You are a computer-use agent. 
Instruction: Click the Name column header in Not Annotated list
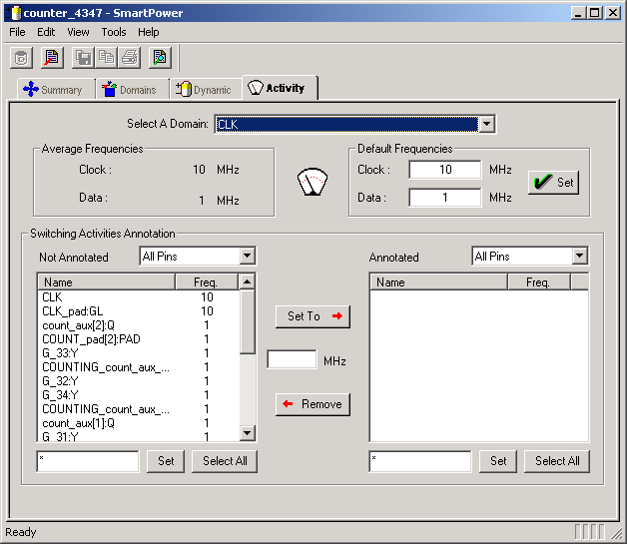point(107,281)
